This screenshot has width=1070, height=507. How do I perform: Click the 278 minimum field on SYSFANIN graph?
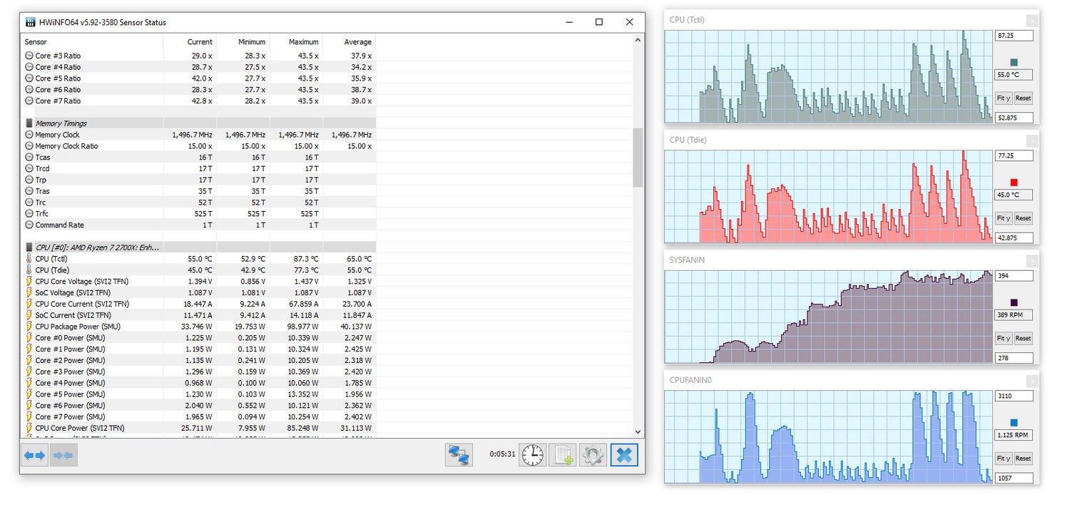click(1014, 358)
